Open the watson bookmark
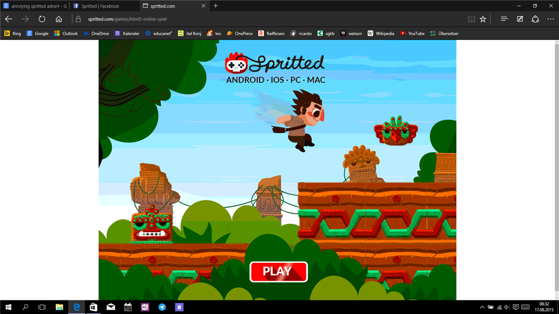This screenshot has width=559, height=314. coord(351,33)
